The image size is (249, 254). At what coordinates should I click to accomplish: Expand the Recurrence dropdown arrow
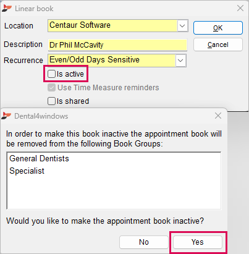tap(180, 61)
